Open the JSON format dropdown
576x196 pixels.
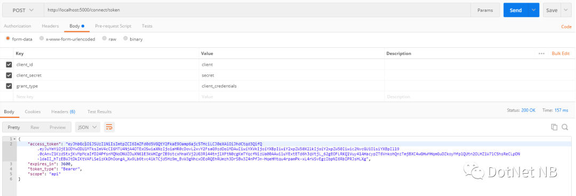click(87, 127)
